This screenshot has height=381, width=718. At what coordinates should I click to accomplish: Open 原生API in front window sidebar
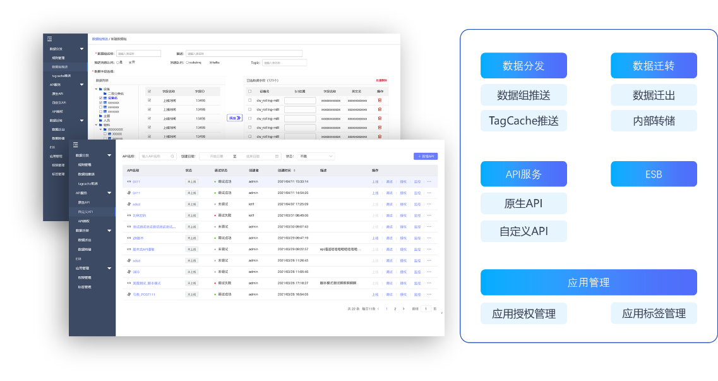pyautogui.click(x=84, y=202)
